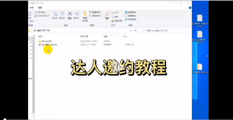The height and width of the screenshot is (120, 233).
Task: Click 反向选择 (Invert selection) button
Action: click(x=130, y=19)
